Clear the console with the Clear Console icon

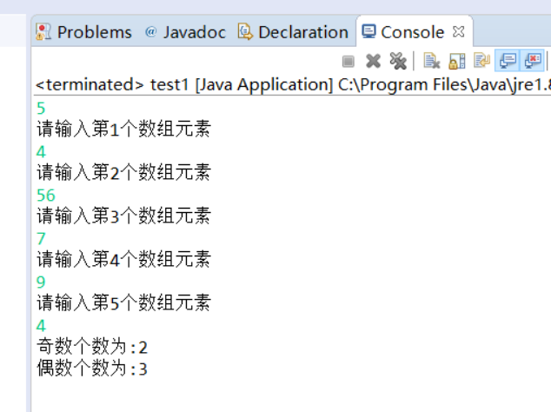pos(432,61)
